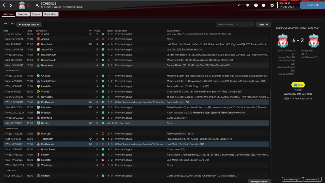Open search with the magnifying glass icon
Screen dimensions: 325x183
tap(37, 5)
